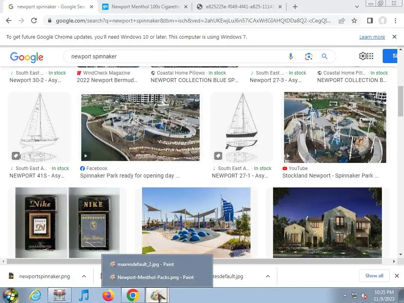
Task: Go back using the browser back arrow
Action: pos(9,21)
